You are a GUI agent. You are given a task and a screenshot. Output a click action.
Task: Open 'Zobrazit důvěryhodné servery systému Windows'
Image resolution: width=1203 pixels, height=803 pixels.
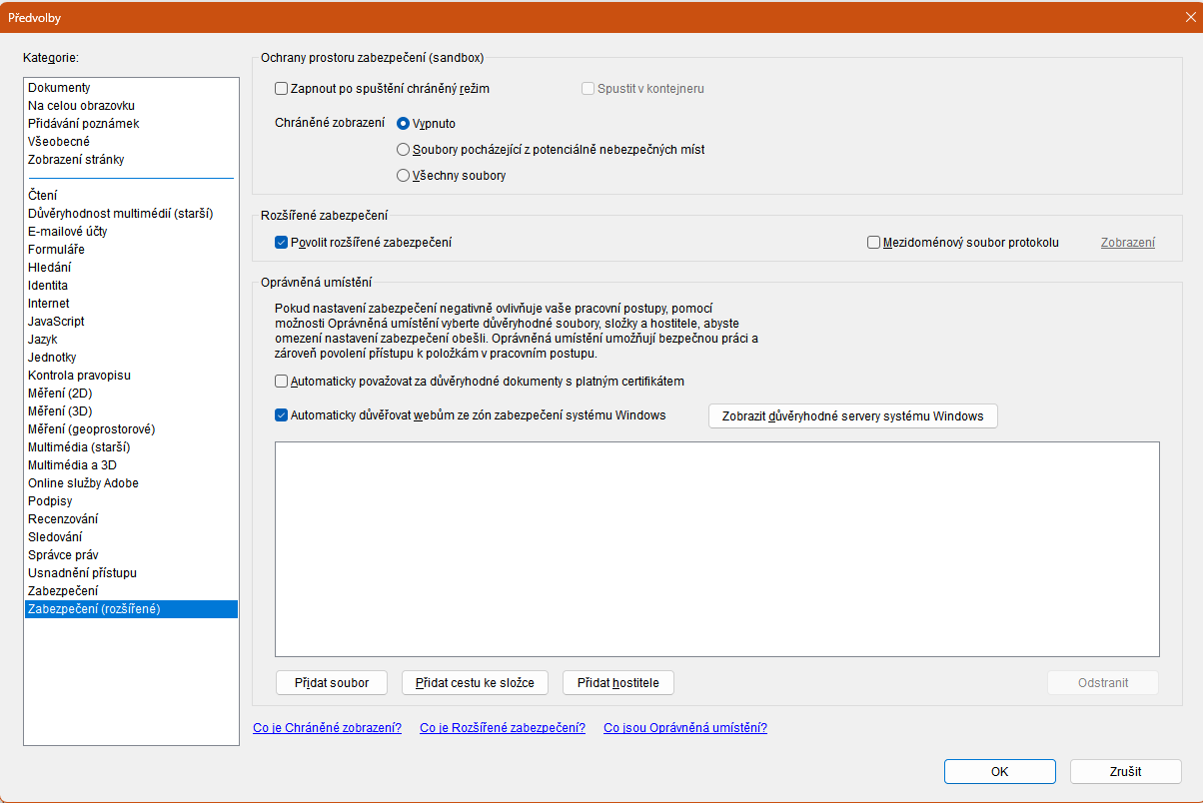point(852,416)
